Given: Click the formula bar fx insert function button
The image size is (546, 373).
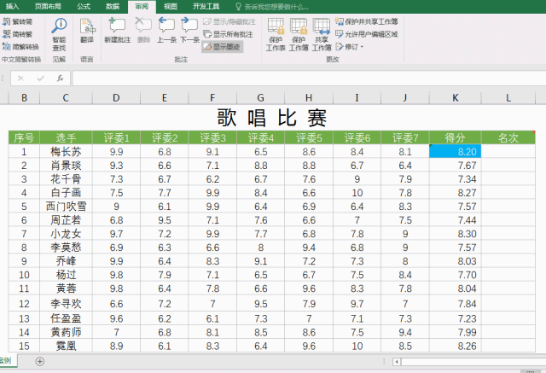Looking at the screenshot, I should tap(61, 78).
